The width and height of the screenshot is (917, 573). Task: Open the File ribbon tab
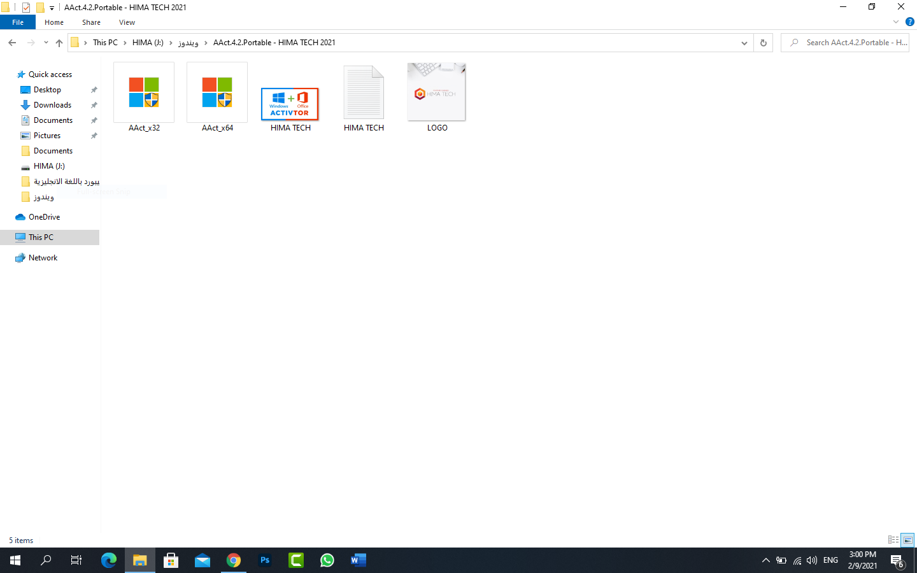pyautogui.click(x=18, y=22)
